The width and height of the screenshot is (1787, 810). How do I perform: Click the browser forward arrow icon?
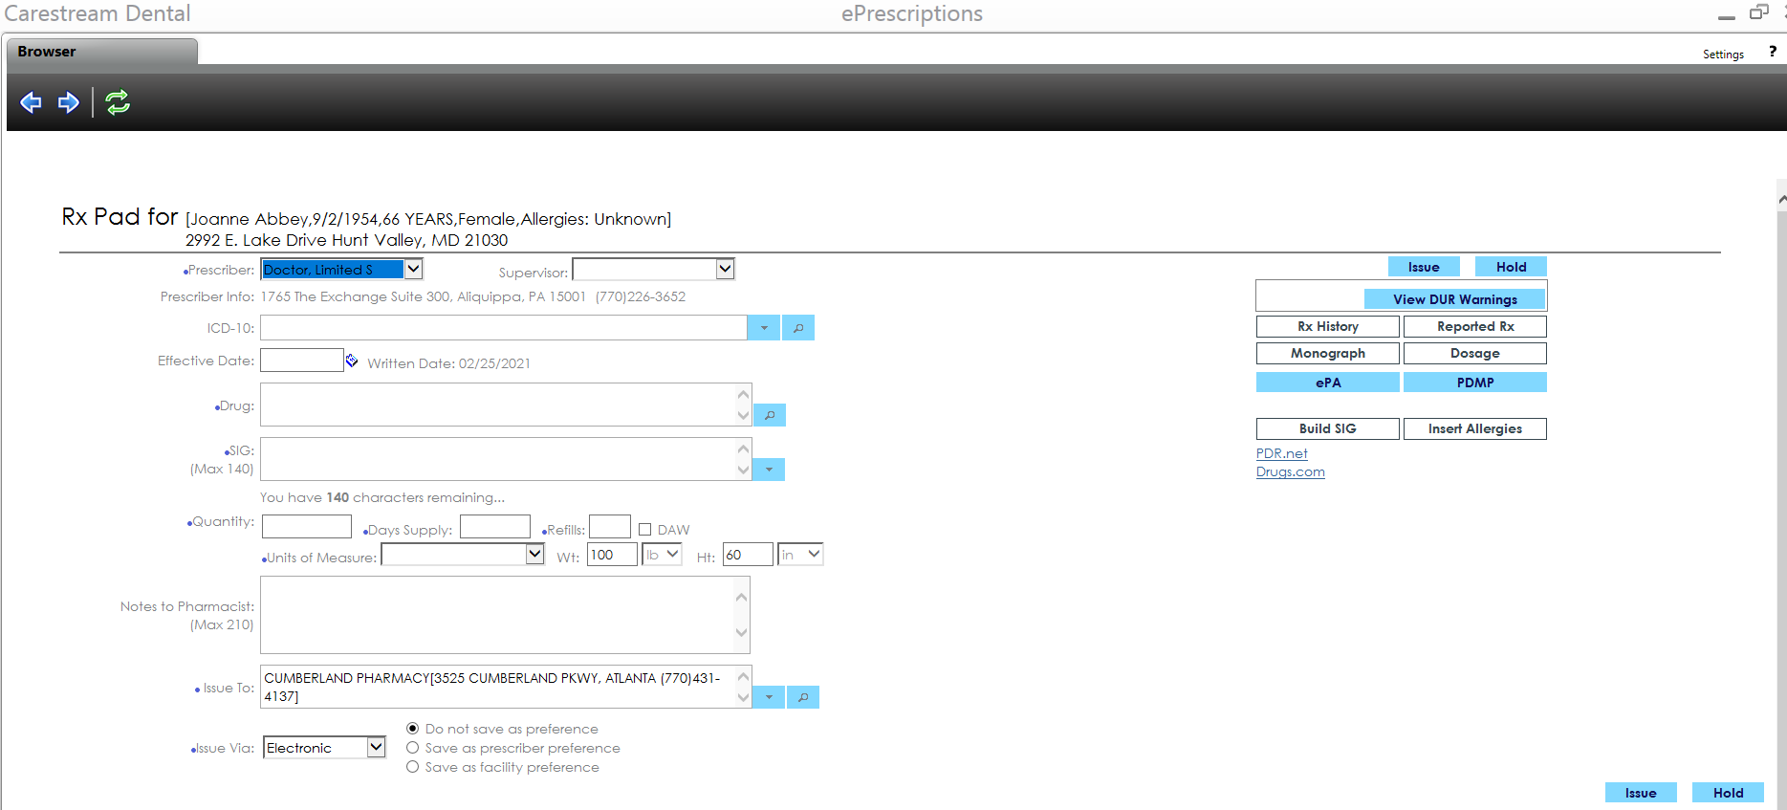point(68,102)
